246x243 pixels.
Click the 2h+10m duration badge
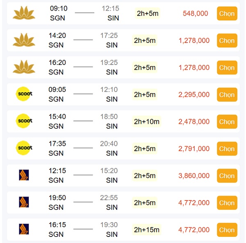coord(146,122)
